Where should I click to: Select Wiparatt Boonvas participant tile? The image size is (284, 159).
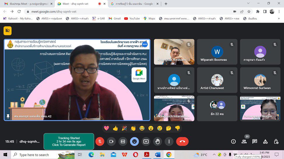217,52
